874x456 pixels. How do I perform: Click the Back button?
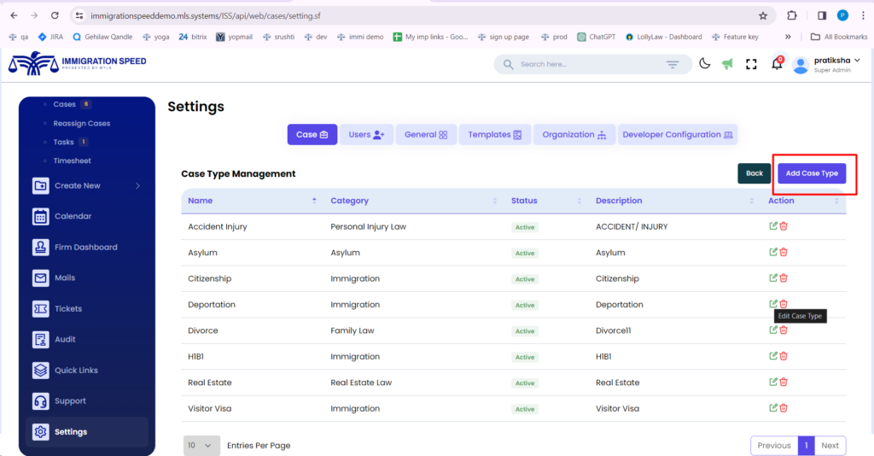(x=755, y=173)
